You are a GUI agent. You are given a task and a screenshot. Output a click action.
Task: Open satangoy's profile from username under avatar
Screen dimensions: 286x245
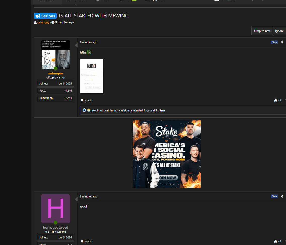point(56,73)
